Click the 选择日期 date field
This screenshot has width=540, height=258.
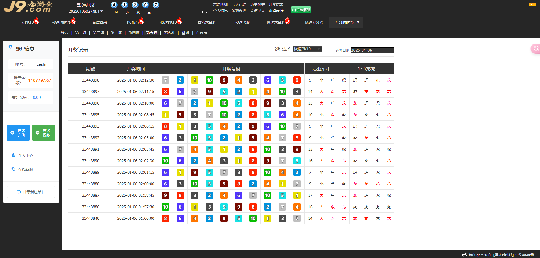click(372, 50)
